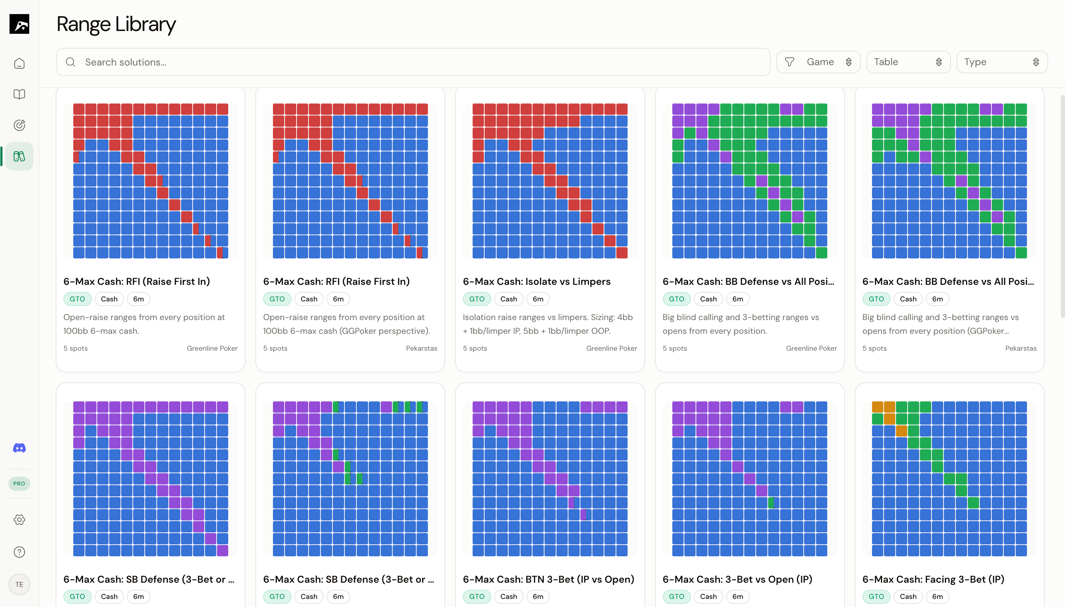Select the trainer target icon in sidebar
The height and width of the screenshot is (607, 1065).
point(19,125)
